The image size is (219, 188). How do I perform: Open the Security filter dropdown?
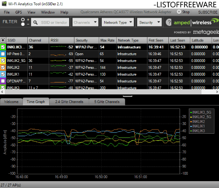pyautogui.click(x=149, y=22)
